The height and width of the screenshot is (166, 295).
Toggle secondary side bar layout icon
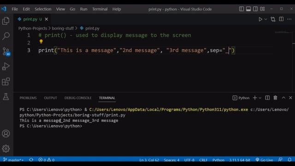coord(255,9)
